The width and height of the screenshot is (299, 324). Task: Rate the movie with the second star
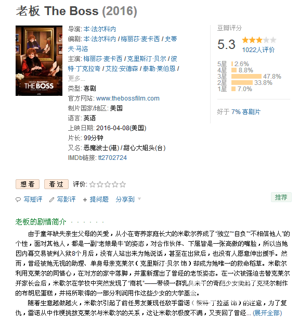(100, 184)
